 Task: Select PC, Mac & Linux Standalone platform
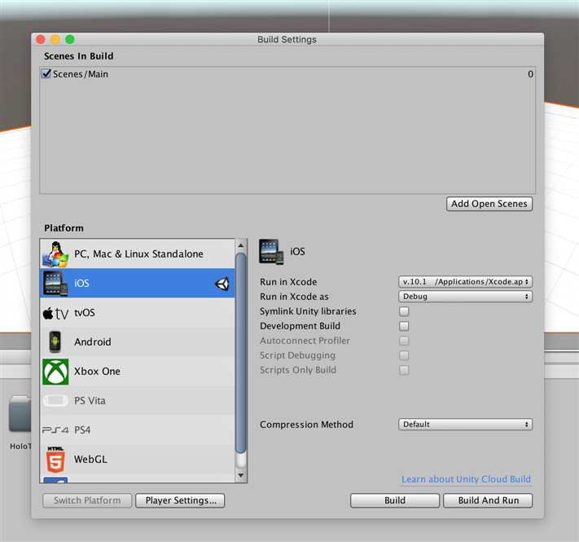pos(137,253)
